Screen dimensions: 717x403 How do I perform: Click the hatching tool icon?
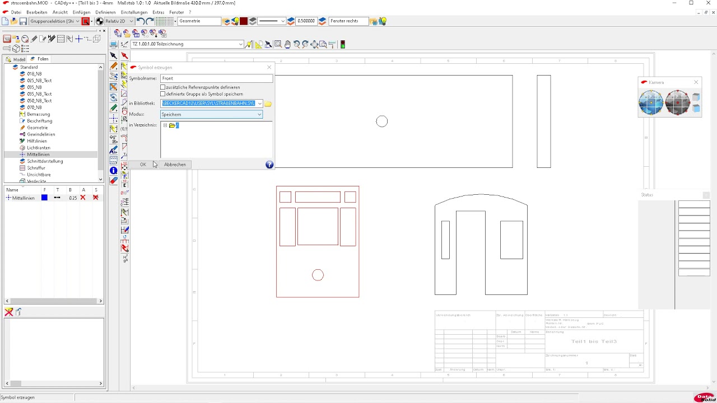click(x=114, y=160)
